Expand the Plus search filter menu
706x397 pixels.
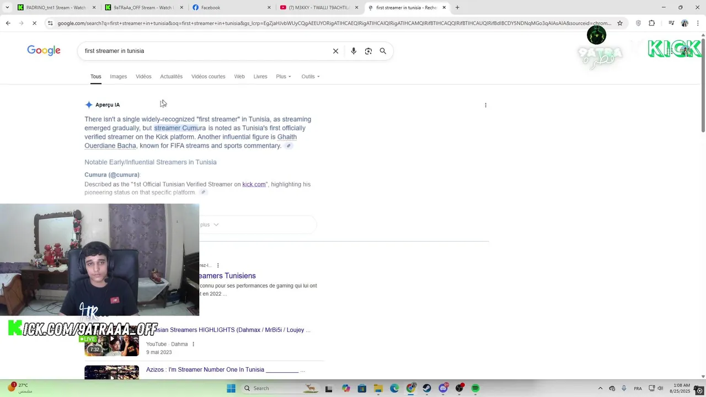(x=284, y=77)
